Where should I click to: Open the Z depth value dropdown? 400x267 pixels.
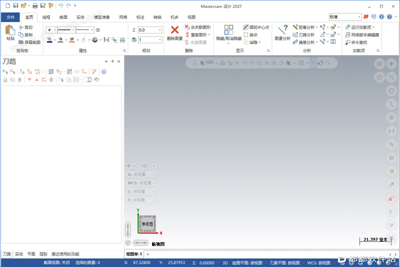(160, 30)
